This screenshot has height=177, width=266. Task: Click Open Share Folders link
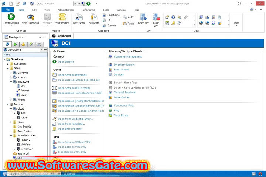tap(70, 129)
